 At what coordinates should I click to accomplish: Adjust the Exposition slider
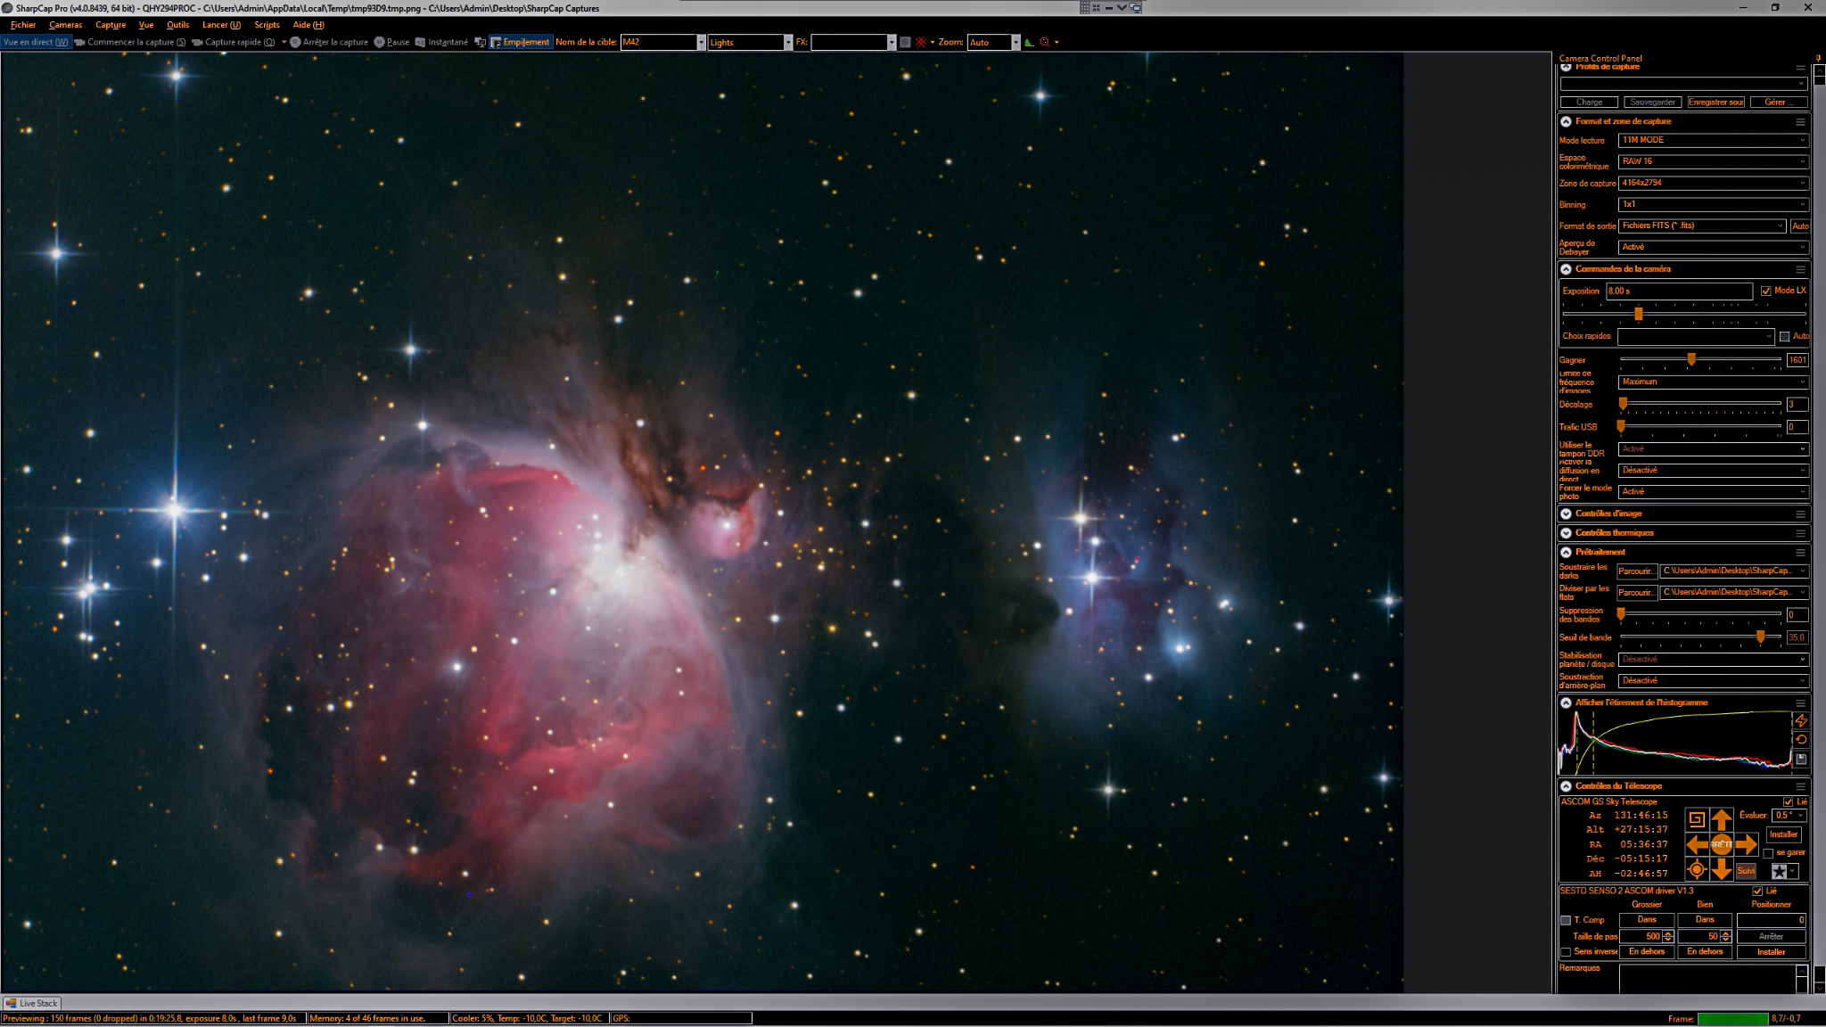click(1639, 314)
